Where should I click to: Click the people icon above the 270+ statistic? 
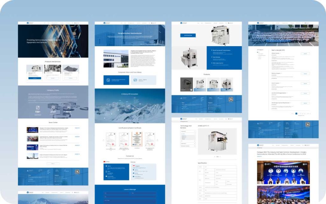click(x=53, y=108)
